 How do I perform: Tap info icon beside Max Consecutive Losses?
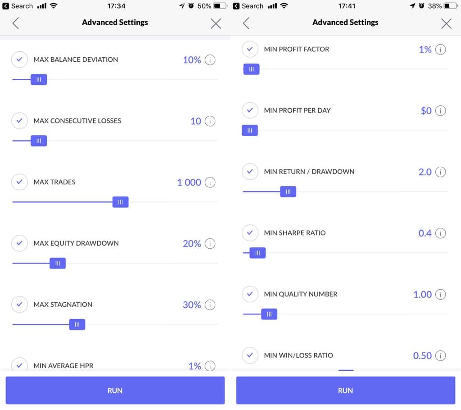click(x=210, y=121)
